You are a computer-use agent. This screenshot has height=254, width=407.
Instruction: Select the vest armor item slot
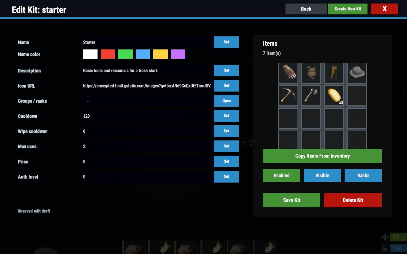[311, 73]
